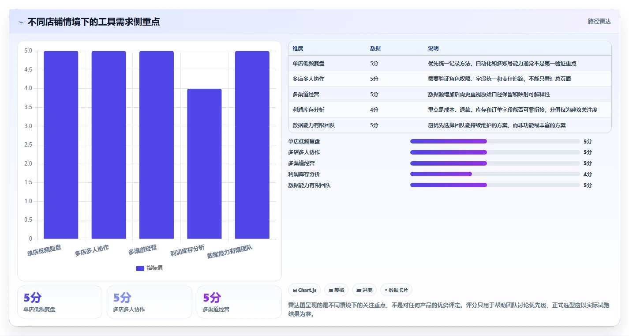Click the description starting 重点是成本、退款
The image size is (629, 336).
[513, 110]
